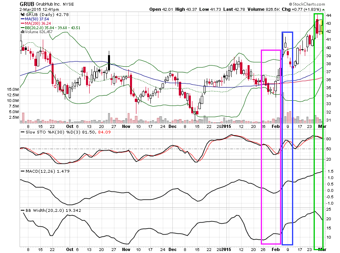Click the 10.0M volume axis label
Image resolution: width=340 pixels, height=253 pixels.
pos(13,100)
